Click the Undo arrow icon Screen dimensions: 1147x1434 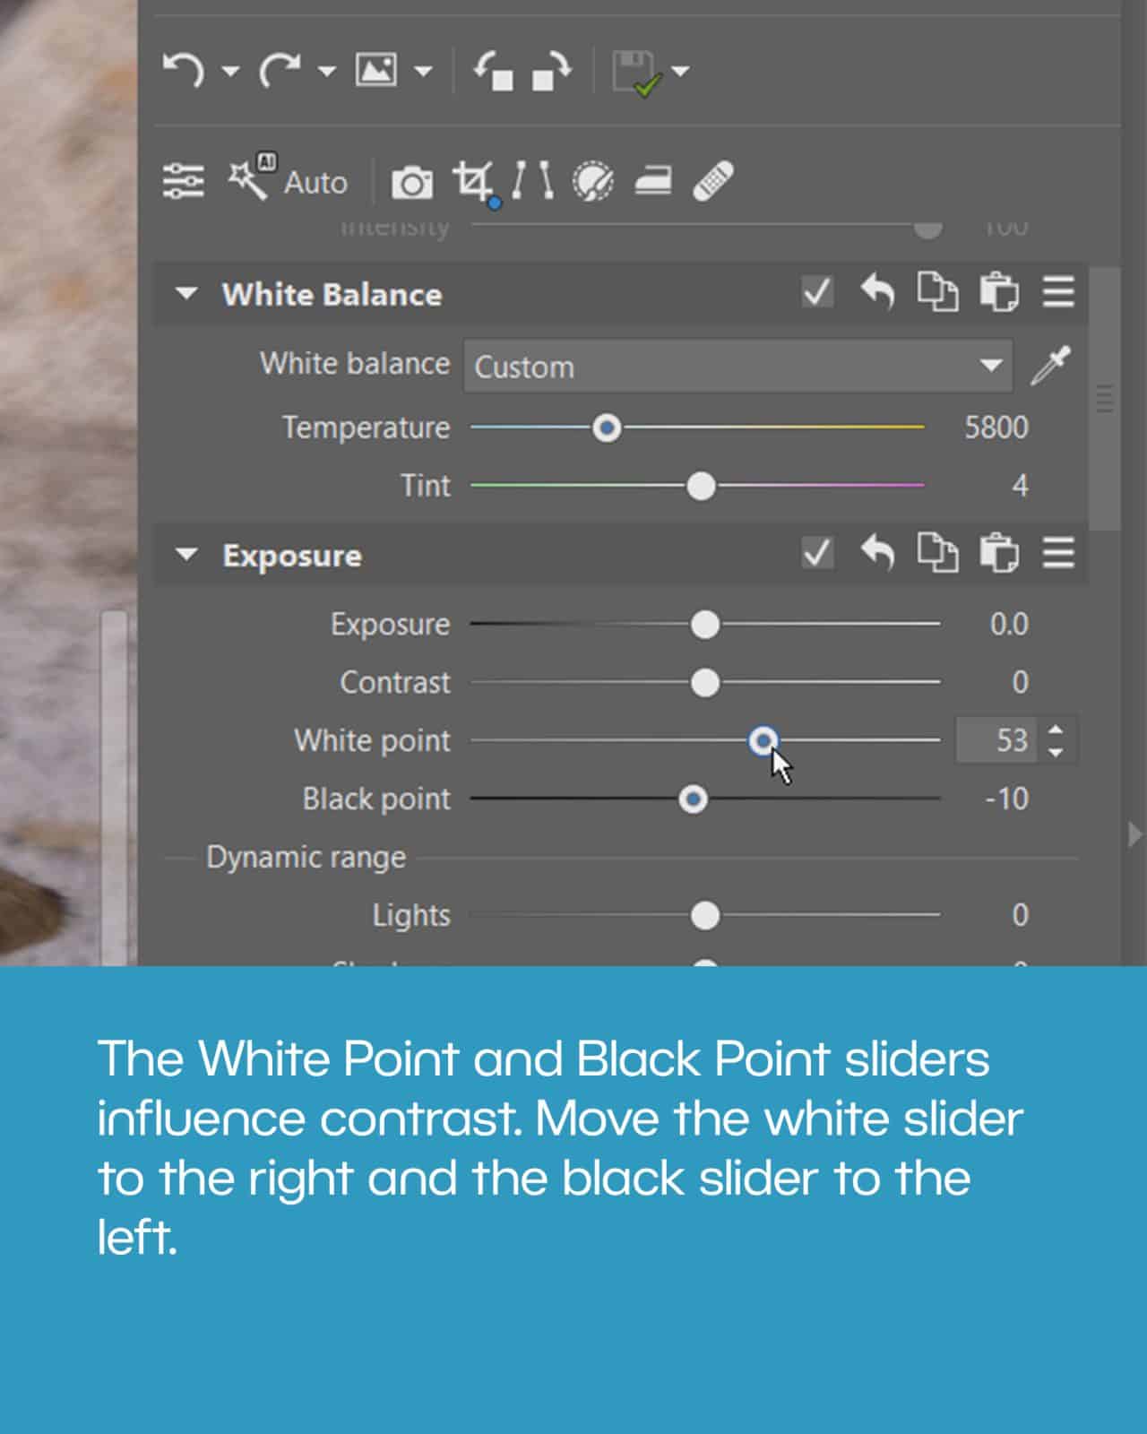click(x=184, y=70)
